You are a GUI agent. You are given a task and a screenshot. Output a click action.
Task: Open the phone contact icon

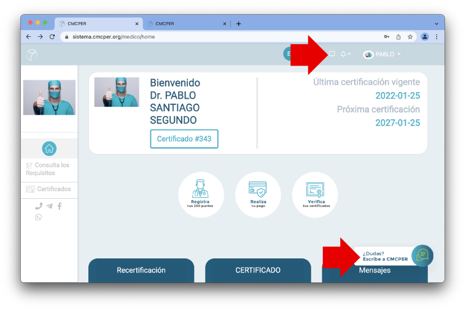39,206
